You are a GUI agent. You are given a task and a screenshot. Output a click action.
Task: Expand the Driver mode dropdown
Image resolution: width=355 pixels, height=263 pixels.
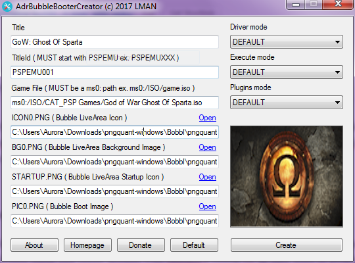click(x=287, y=42)
